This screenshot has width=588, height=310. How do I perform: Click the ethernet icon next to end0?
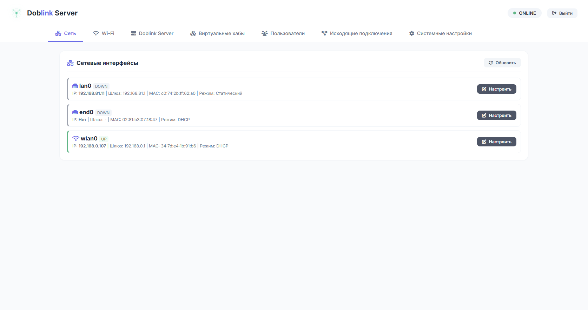[75, 112]
